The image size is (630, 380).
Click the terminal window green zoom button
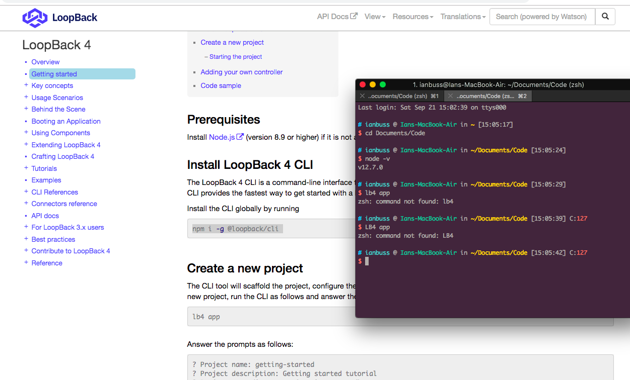click(383, 84)
